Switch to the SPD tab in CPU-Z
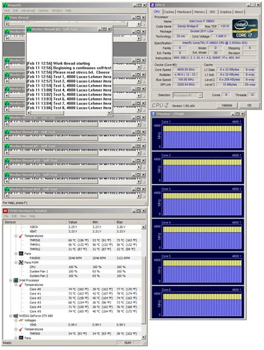This screenshot has height=350, width=264. tap(212, 12)
